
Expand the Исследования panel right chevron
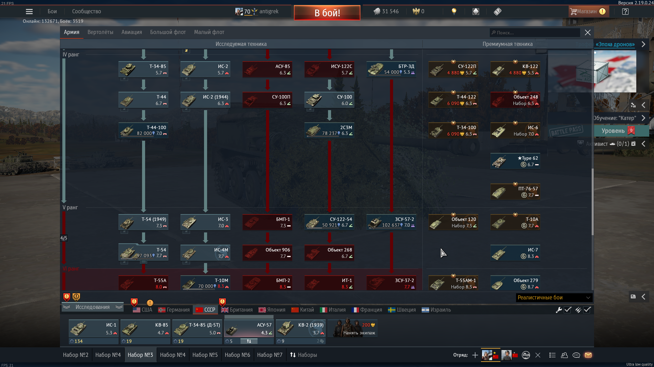tap(119, 307)
